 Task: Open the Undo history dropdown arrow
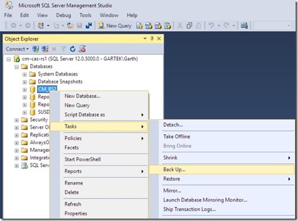(219, 25)
